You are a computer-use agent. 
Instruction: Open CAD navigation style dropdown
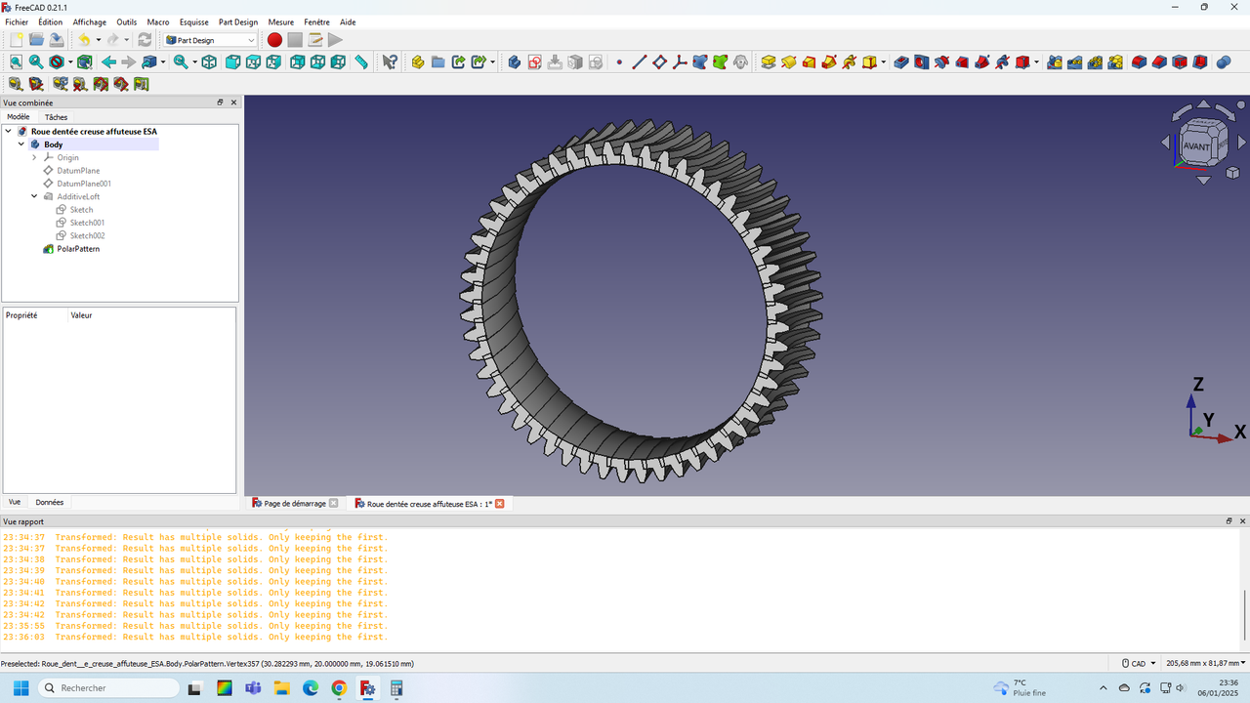coord(1139,663)
